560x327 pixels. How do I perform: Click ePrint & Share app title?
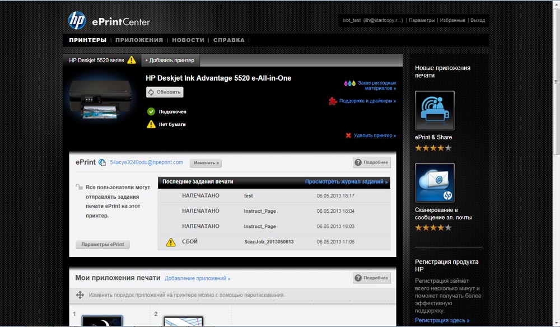tap(433, 137)
